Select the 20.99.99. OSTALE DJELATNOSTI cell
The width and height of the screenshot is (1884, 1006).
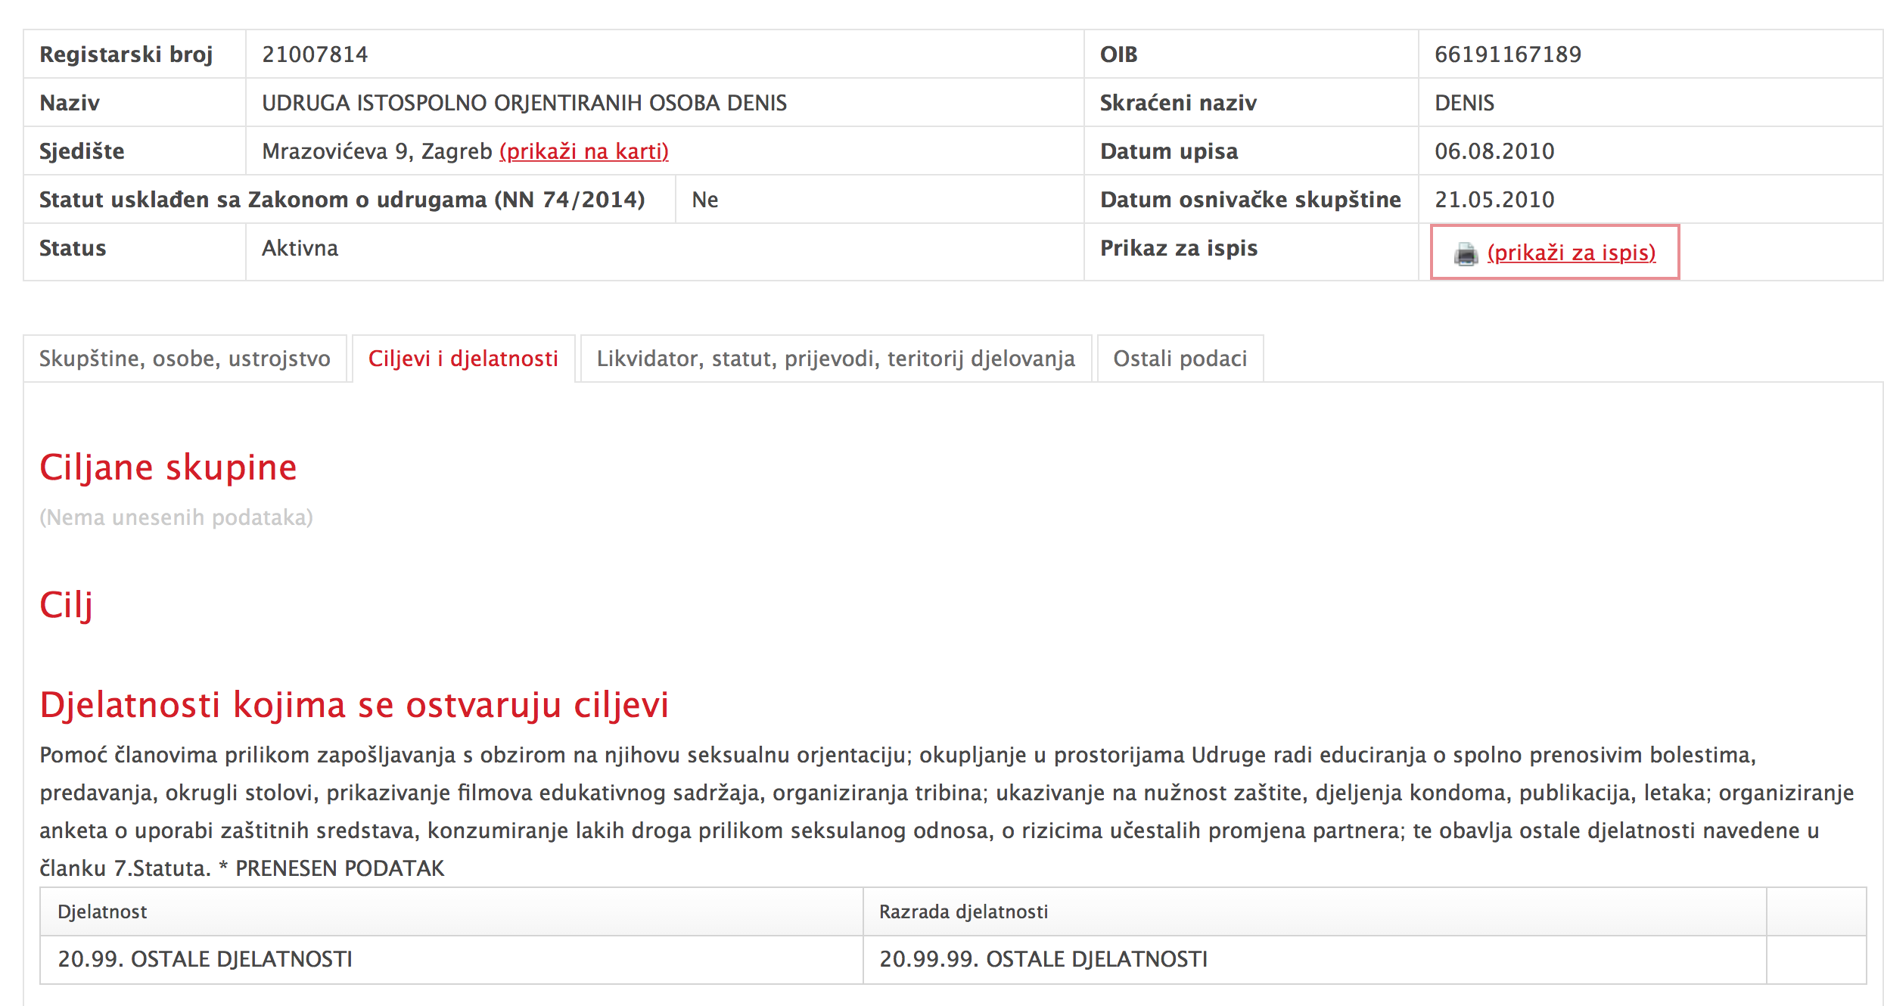pyautogui.click(x=1043, y=959)
